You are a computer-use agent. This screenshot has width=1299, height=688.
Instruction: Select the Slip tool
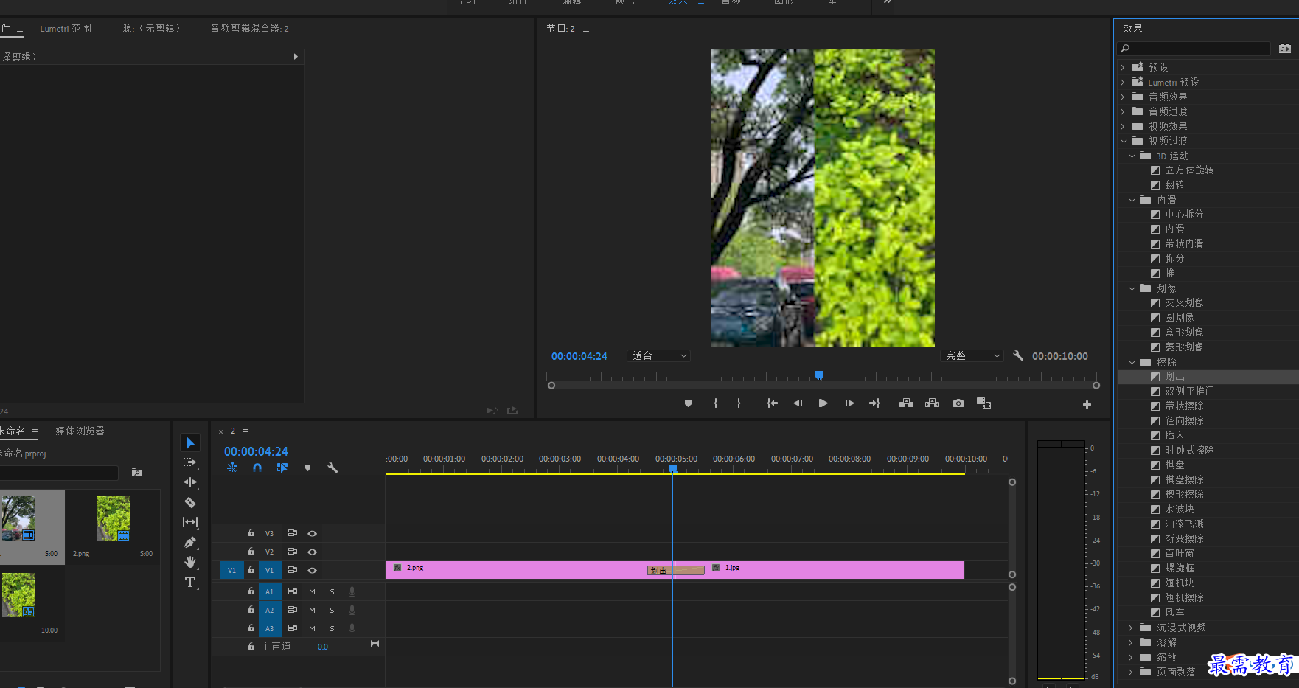pyautogui.click(x=190, y=522)
